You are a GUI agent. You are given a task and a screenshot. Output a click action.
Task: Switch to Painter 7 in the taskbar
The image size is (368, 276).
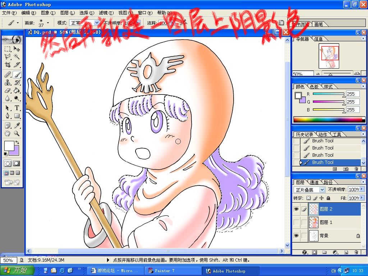click(x=173, y=271)
